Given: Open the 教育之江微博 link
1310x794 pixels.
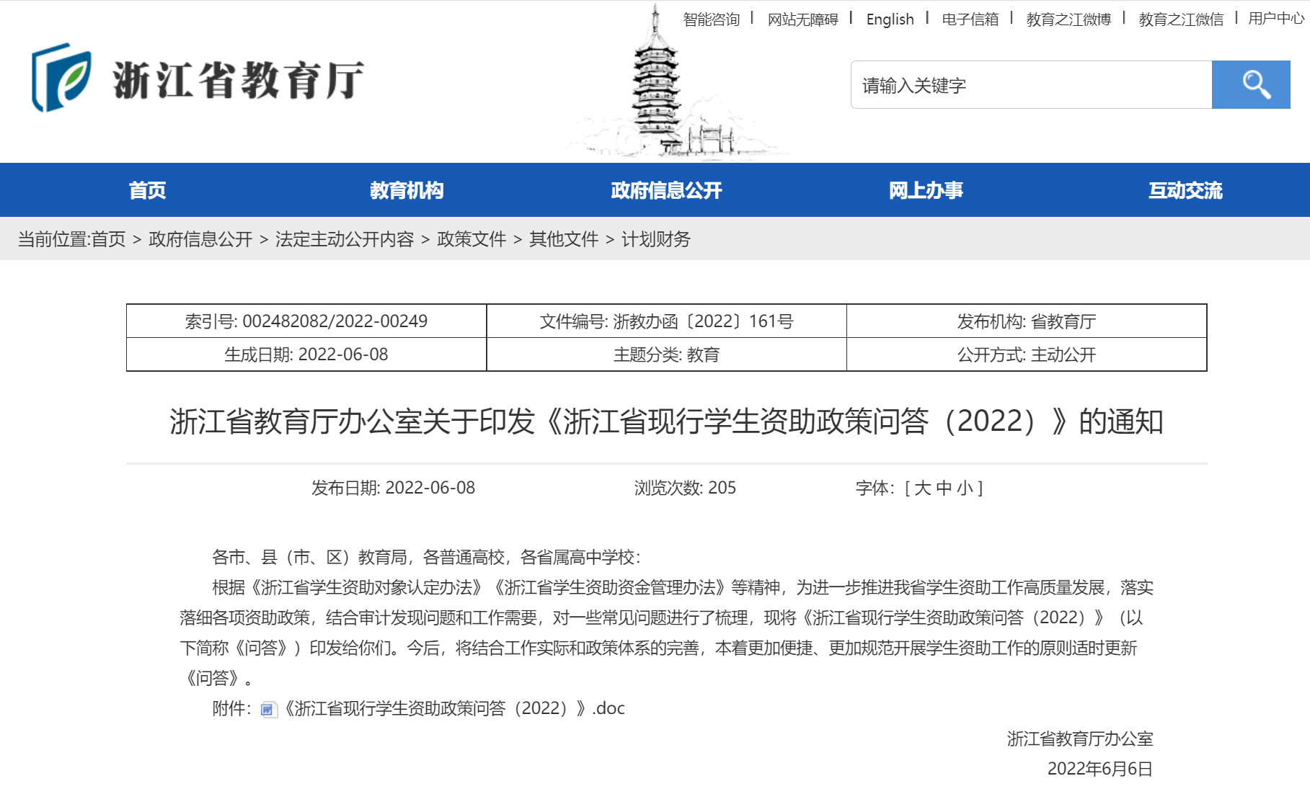Looking at the screenshot, I should (x=1068, y=19).
